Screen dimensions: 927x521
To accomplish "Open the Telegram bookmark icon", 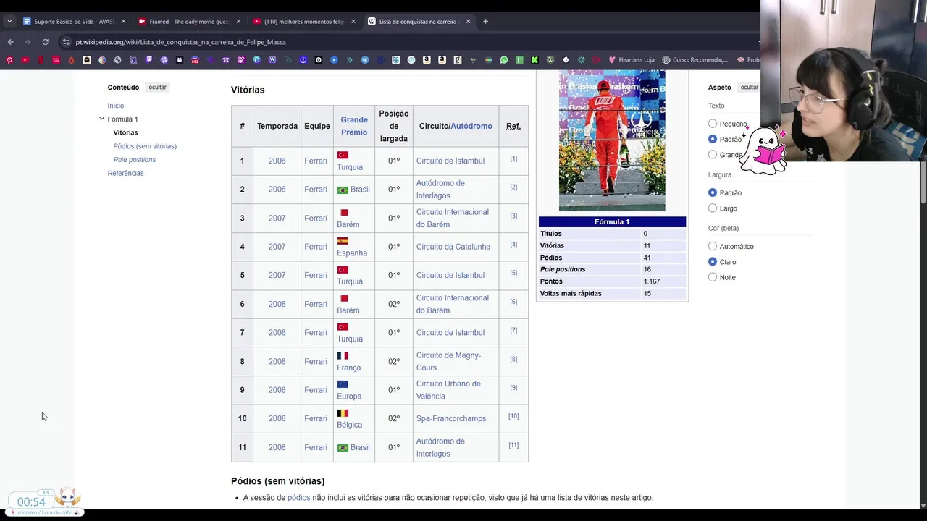I will 364,59.
